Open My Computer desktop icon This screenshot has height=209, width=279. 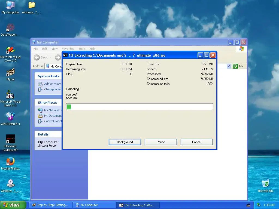tap(10, 7)
